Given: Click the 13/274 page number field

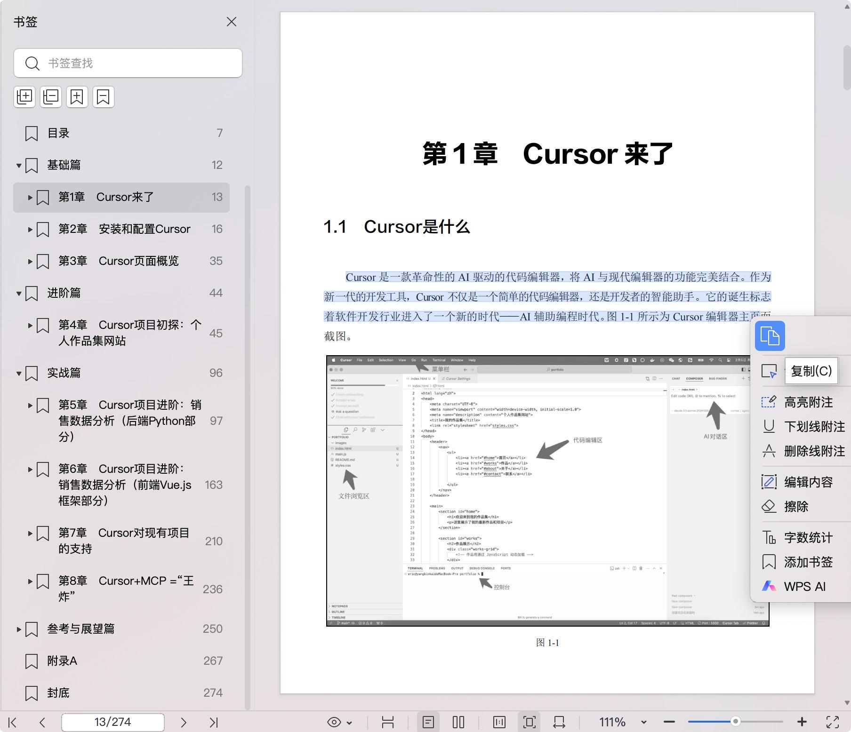Looking at the screenshot, I should [x=113, y=722].
